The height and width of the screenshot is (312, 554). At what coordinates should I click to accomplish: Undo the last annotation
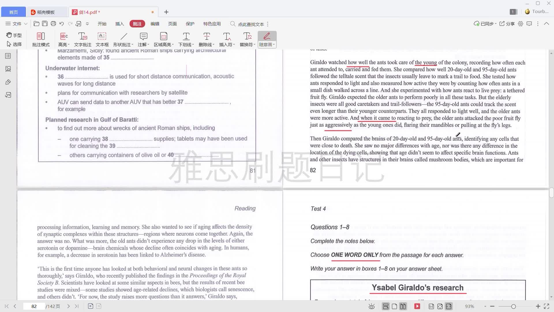61,24
